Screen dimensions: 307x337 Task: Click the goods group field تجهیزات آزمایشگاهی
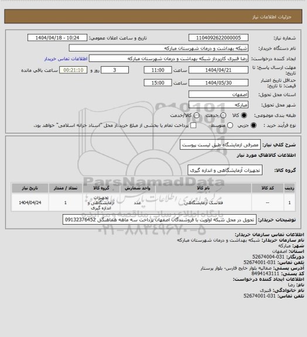pos(225,170)
